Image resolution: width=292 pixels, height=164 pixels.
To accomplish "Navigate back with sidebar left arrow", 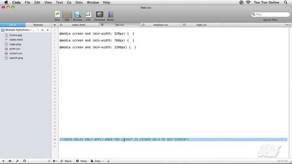I will pos(42,30).
